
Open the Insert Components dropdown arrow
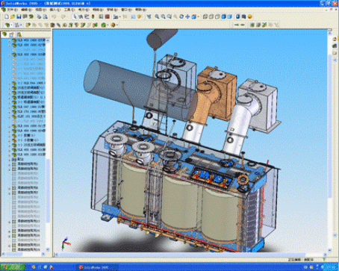pyautogui.click(x=11, y=25)
